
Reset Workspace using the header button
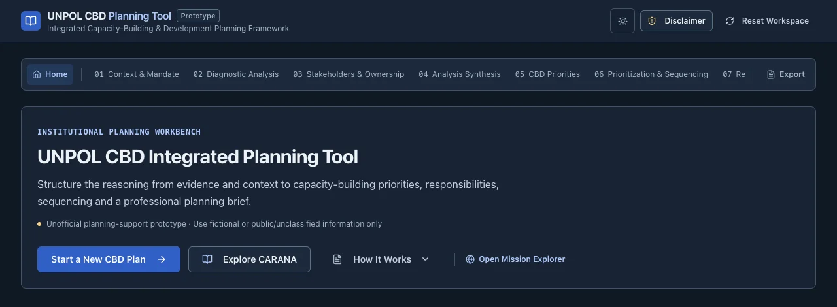pos(767,21)
